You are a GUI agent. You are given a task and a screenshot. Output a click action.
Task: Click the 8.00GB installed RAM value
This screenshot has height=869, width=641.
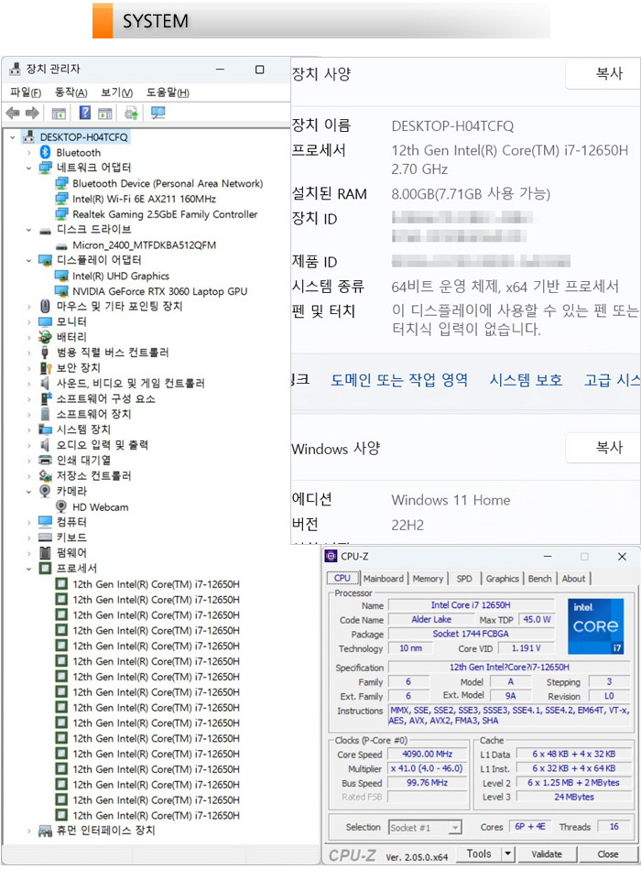[471, 194]
